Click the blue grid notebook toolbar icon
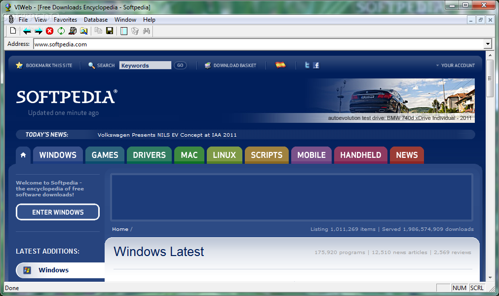This screenshot has height=296, width=499. click(124, 31)
